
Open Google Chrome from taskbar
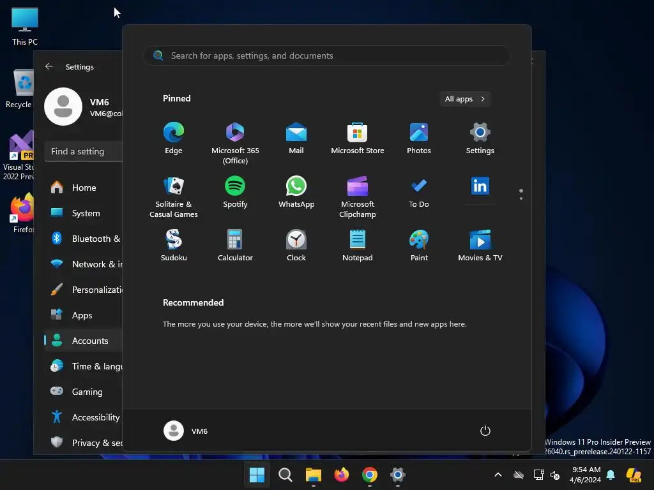tap(370, 475)
